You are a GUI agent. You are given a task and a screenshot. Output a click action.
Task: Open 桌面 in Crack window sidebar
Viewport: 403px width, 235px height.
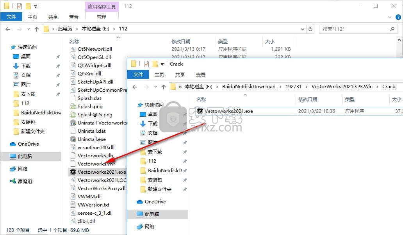(152, 114)
